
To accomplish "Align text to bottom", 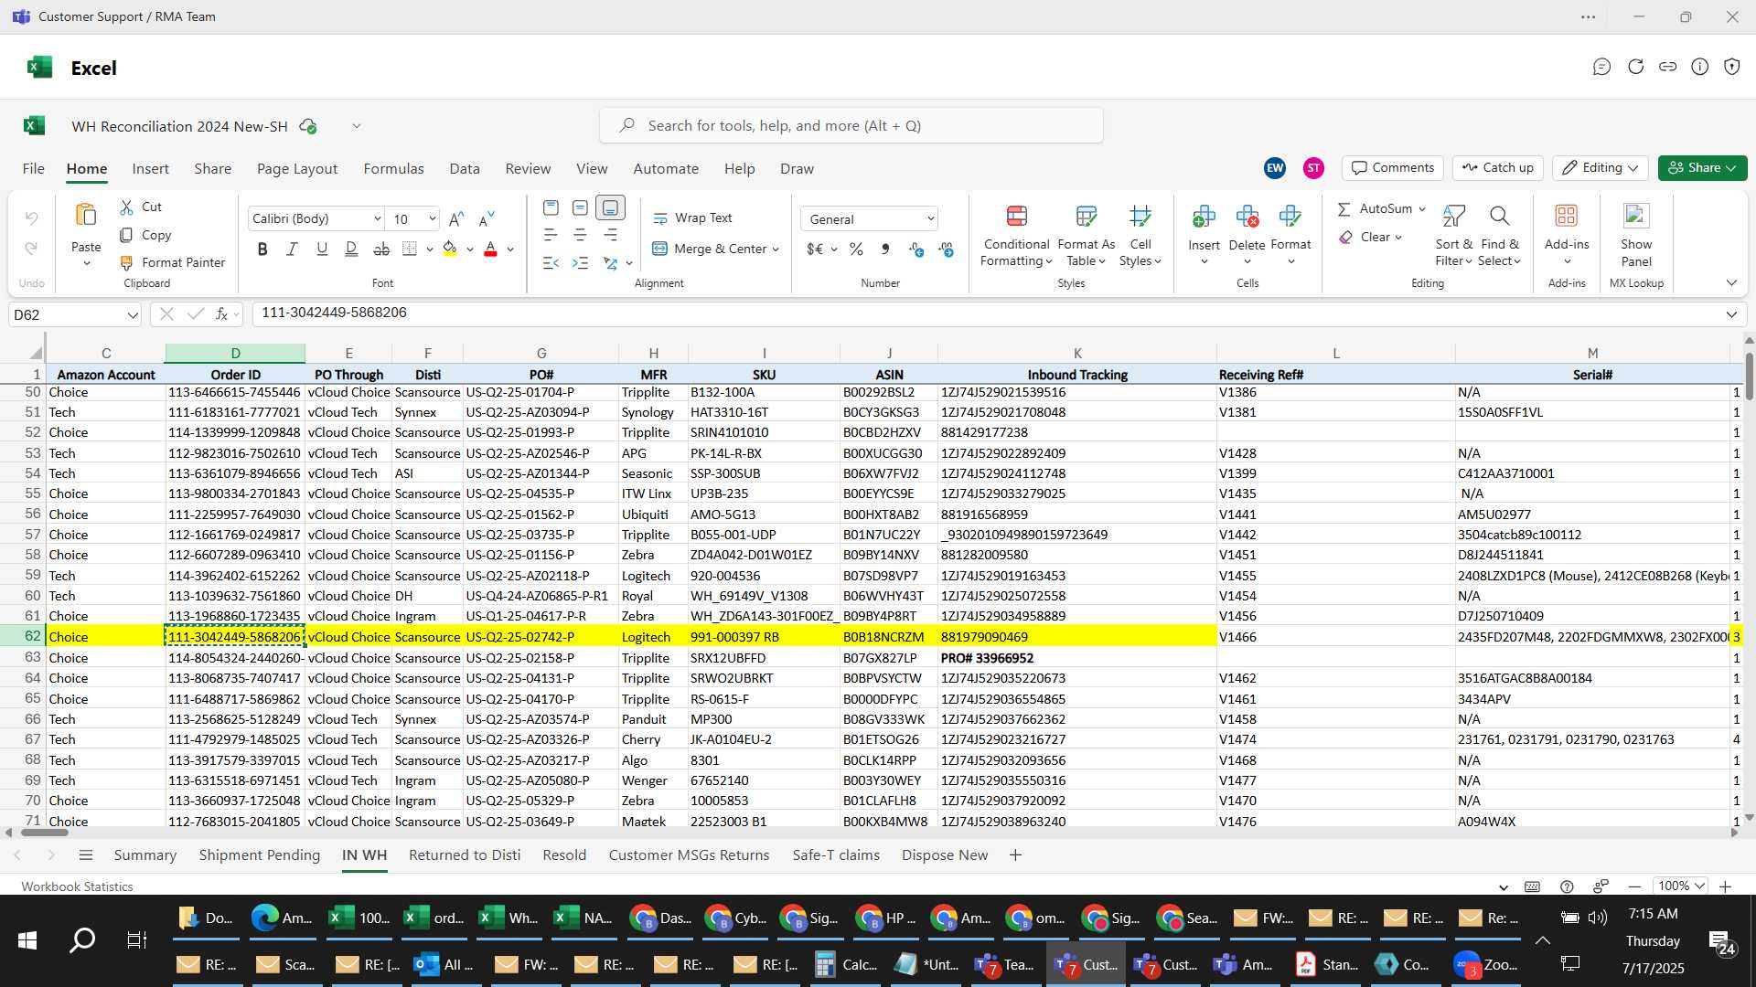I will click(610, 207).
